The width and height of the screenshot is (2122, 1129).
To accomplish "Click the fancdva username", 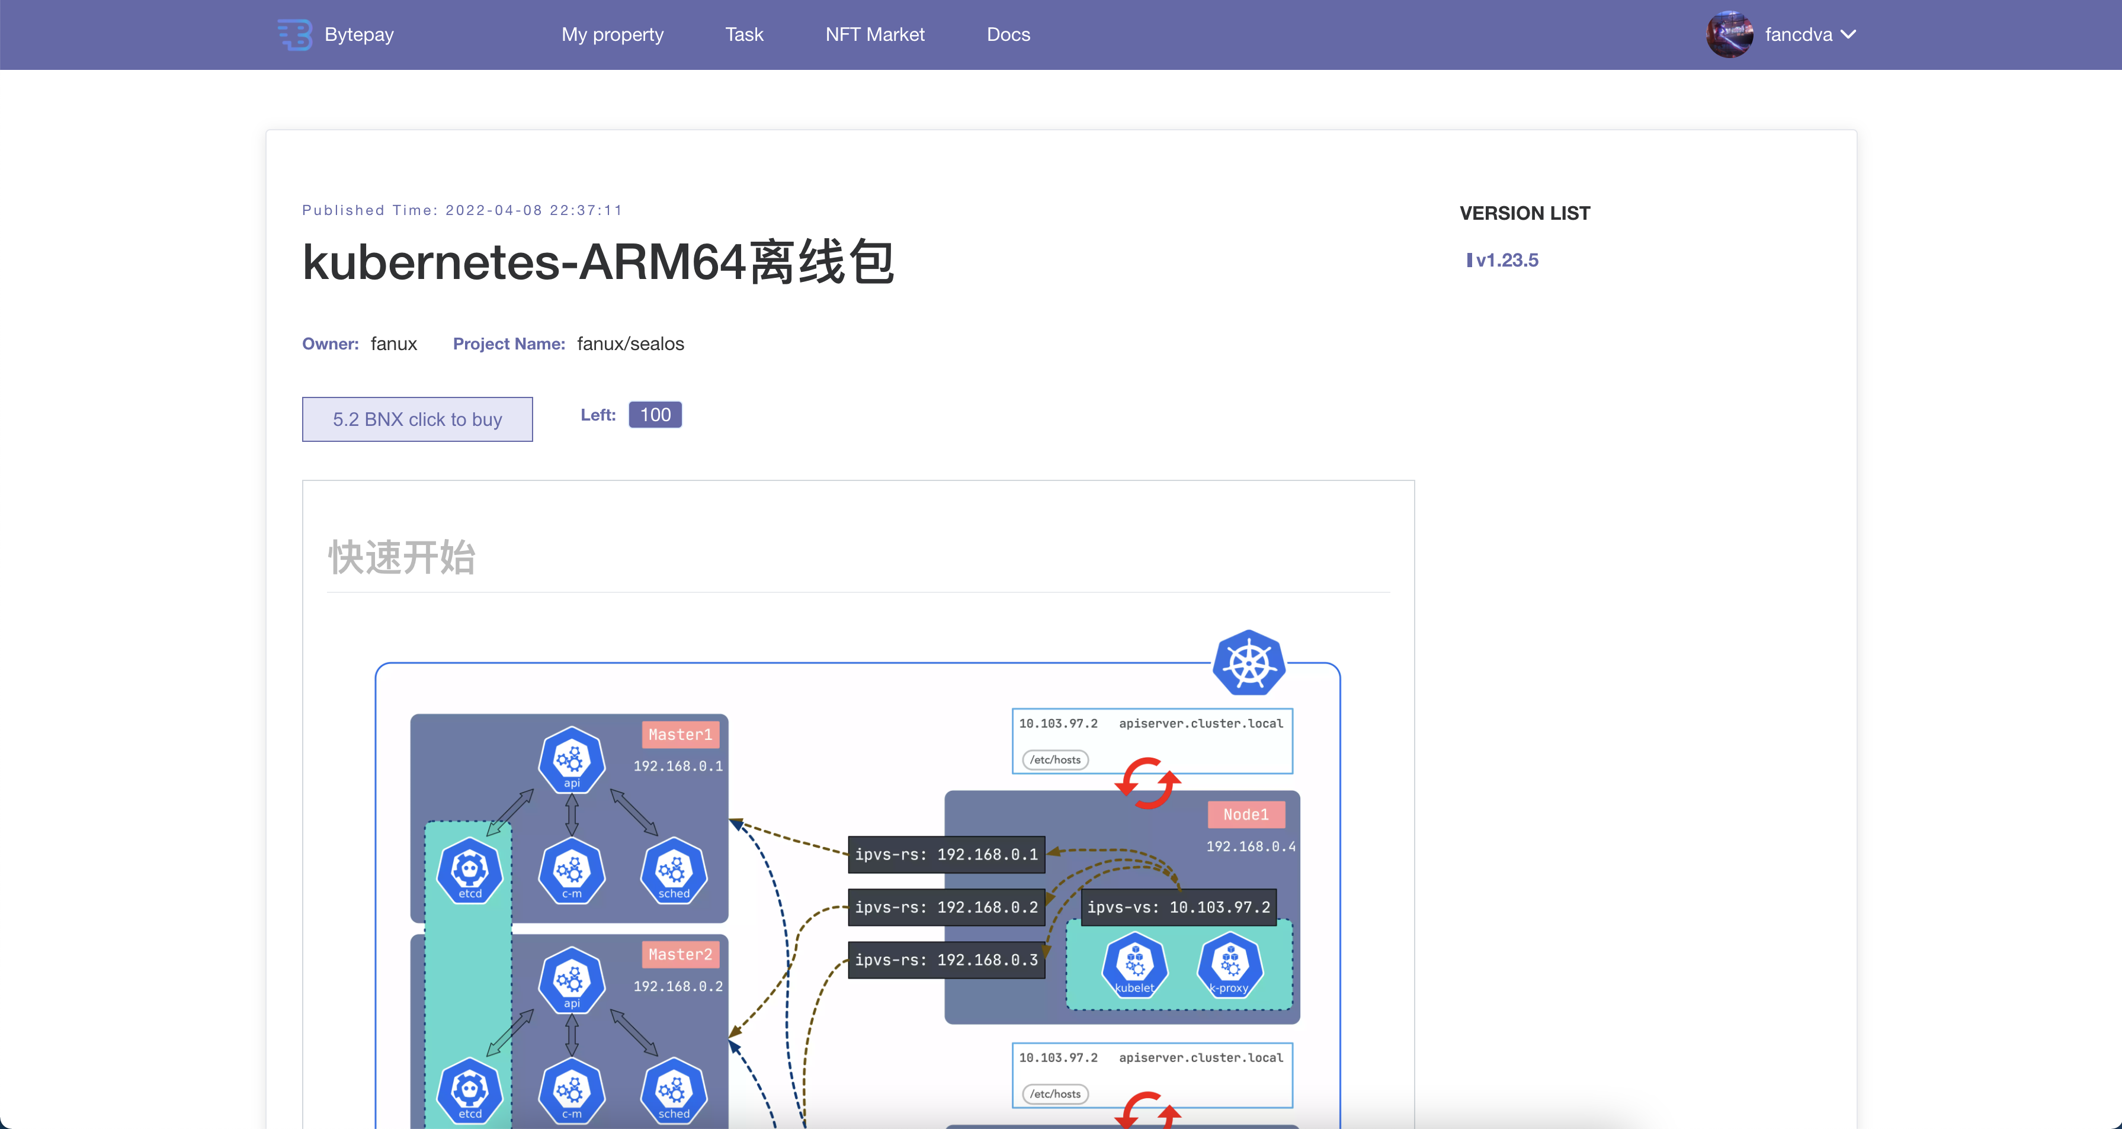I will pyautogui.click(x=1799, y=34).
